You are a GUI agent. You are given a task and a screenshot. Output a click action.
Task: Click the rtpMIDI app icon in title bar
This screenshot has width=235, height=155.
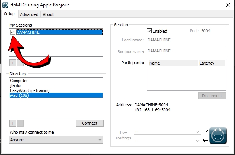tap(5, 5)
